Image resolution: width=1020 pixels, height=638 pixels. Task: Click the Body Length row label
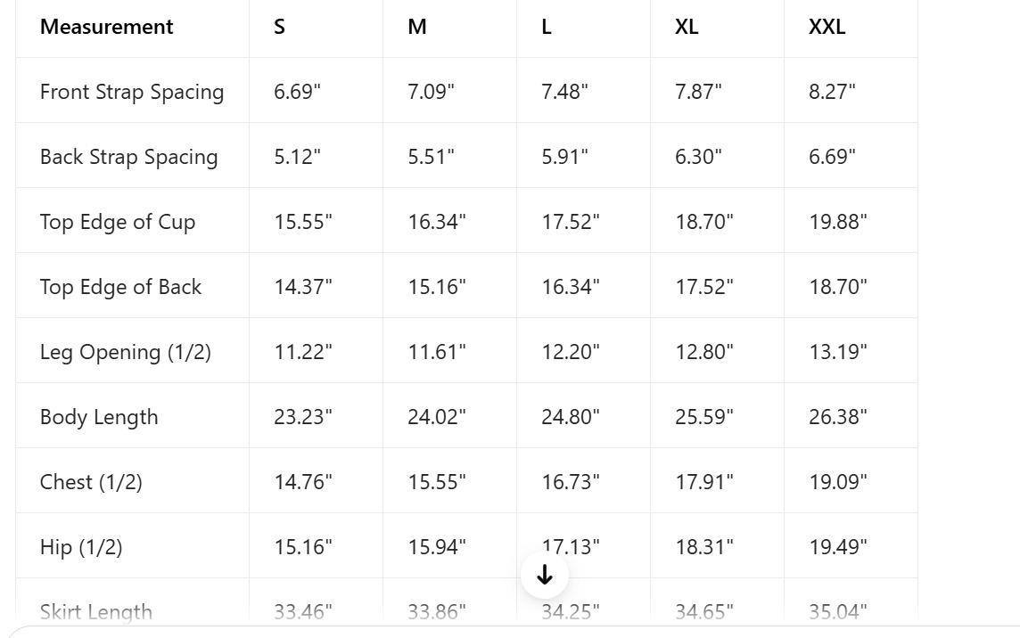click(99, 417)
